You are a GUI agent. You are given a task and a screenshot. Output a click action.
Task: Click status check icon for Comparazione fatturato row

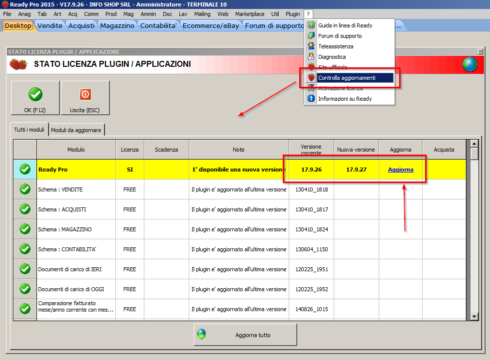25,309
